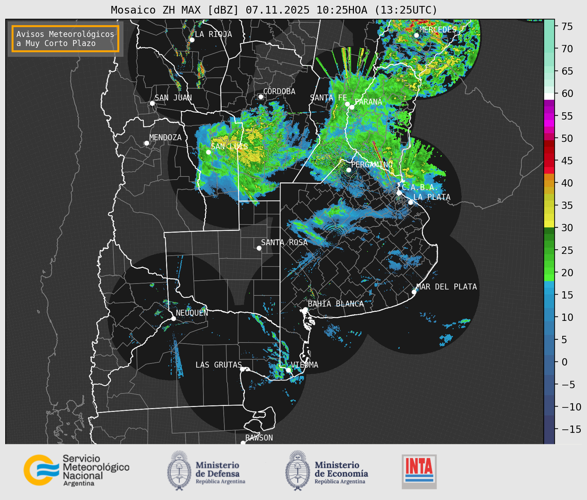
Task: Click the Neuquén city marker dot
Action: [x=173, y=318]
